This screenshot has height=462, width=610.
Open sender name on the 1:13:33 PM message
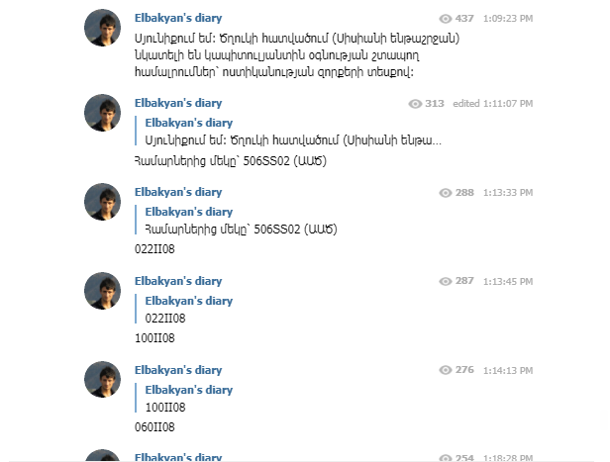point(178,192)
